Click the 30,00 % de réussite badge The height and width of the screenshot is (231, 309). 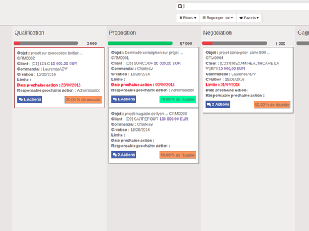coord(83,99)
